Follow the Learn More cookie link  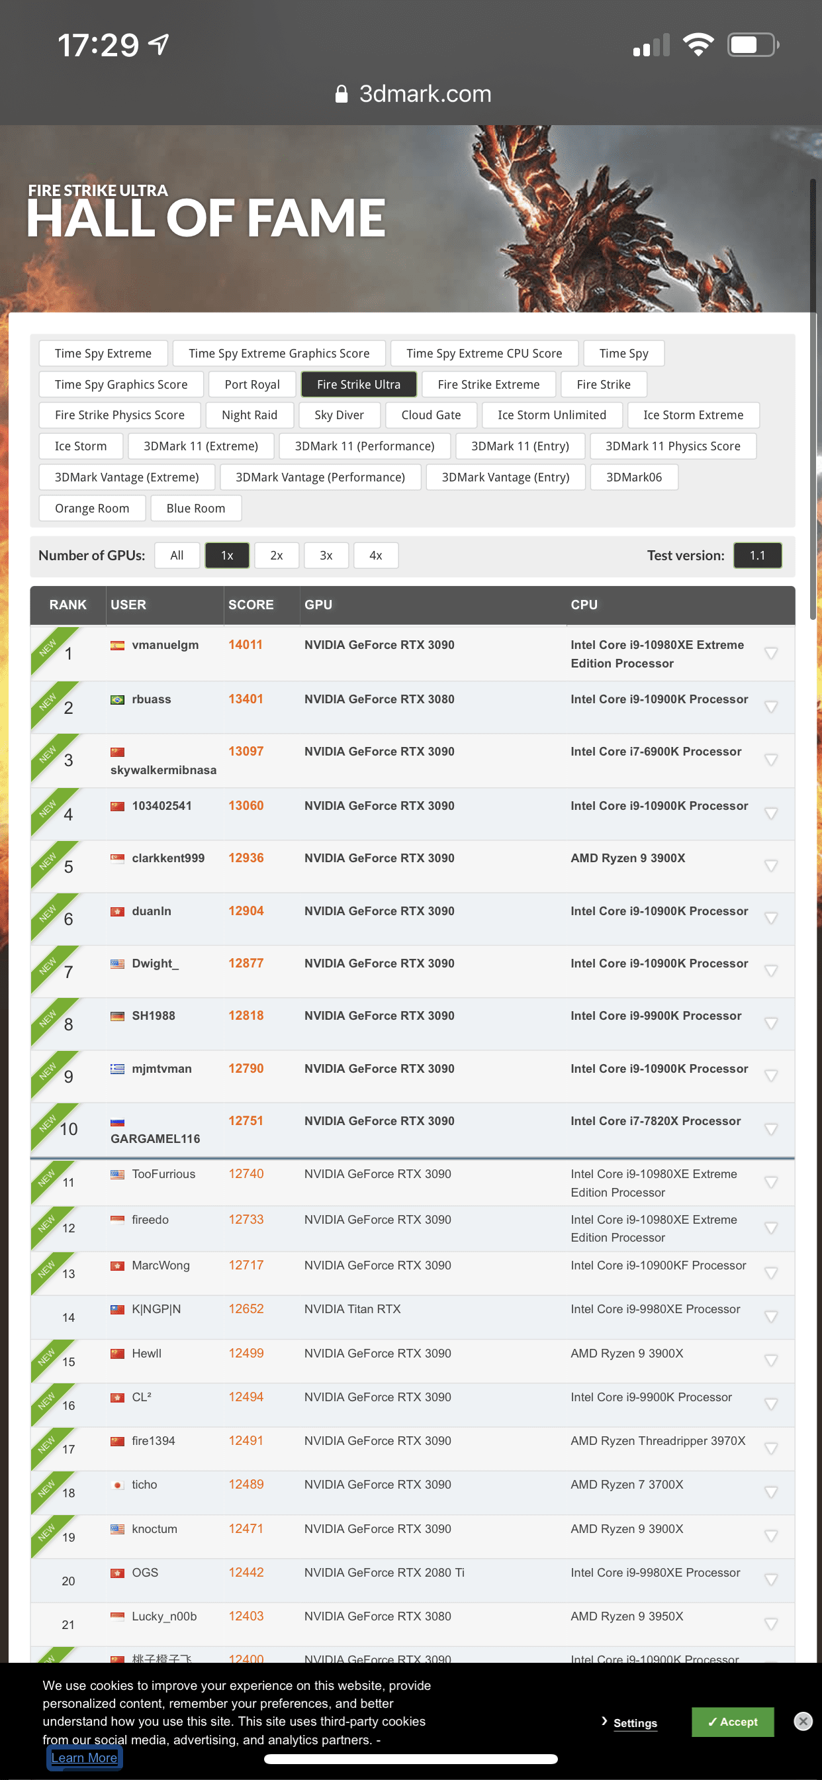click(84, 1757)
